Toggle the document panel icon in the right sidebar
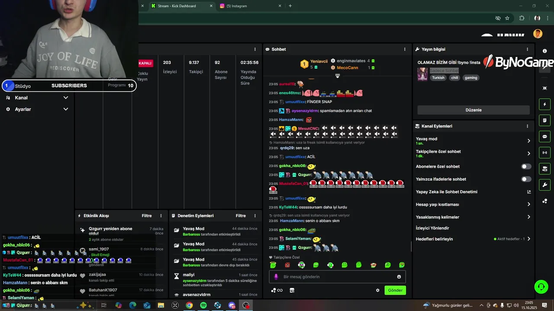 [544, 121]
